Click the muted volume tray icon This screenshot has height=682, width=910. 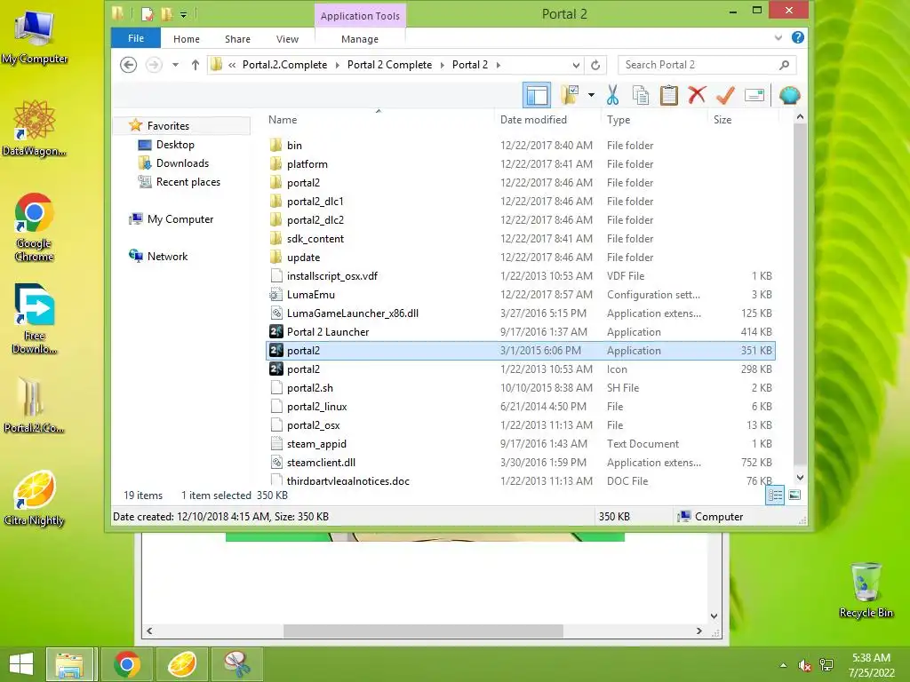click(x=804, y=665)
